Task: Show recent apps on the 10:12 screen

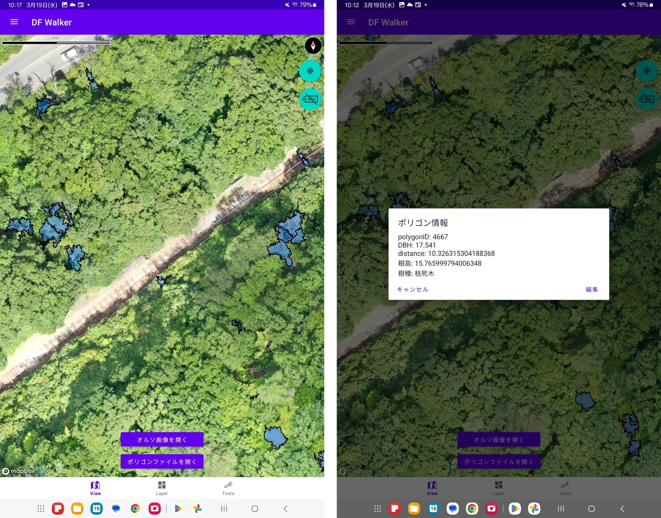Action: [x=561, y=508]
